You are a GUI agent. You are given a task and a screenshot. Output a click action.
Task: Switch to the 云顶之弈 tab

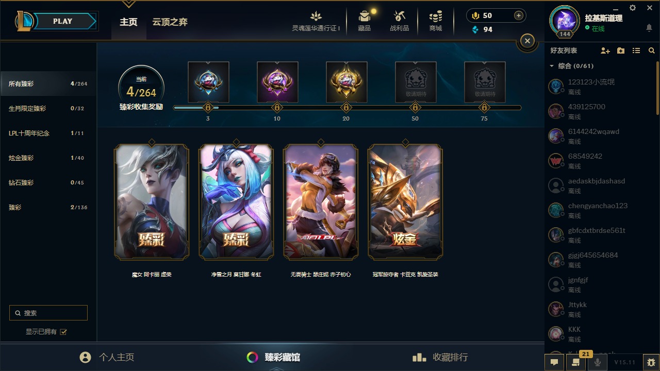click(x=170, y=22)
